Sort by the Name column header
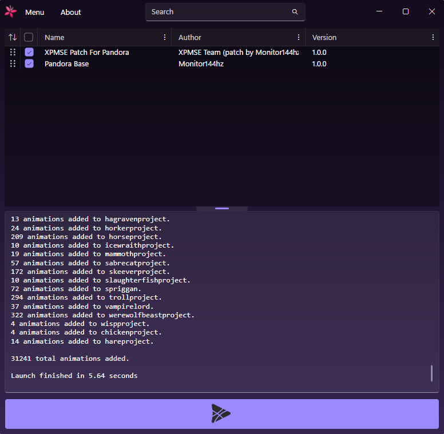Viewport: 444px width, 434px height. pos(54,37)
